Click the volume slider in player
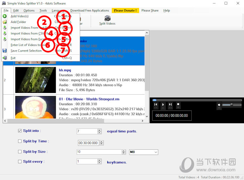 (x=232, y=105)
